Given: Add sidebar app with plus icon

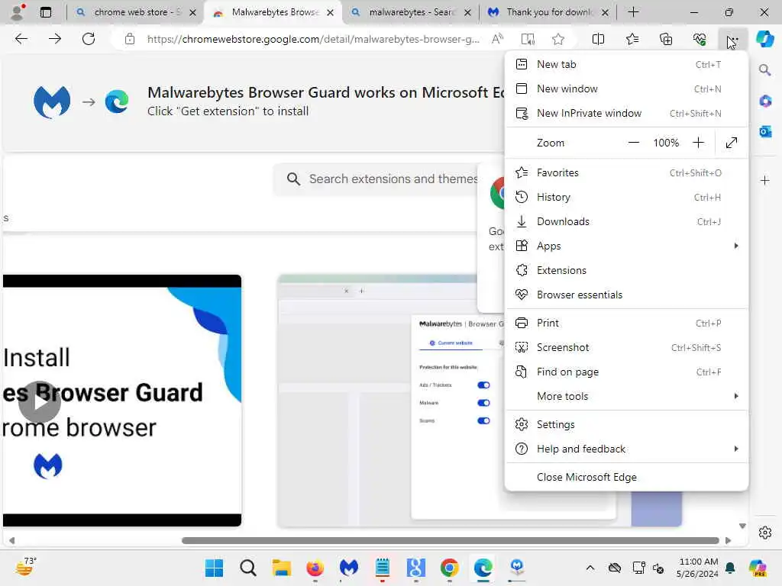Looking at the screenshot, I should (765, 180).
